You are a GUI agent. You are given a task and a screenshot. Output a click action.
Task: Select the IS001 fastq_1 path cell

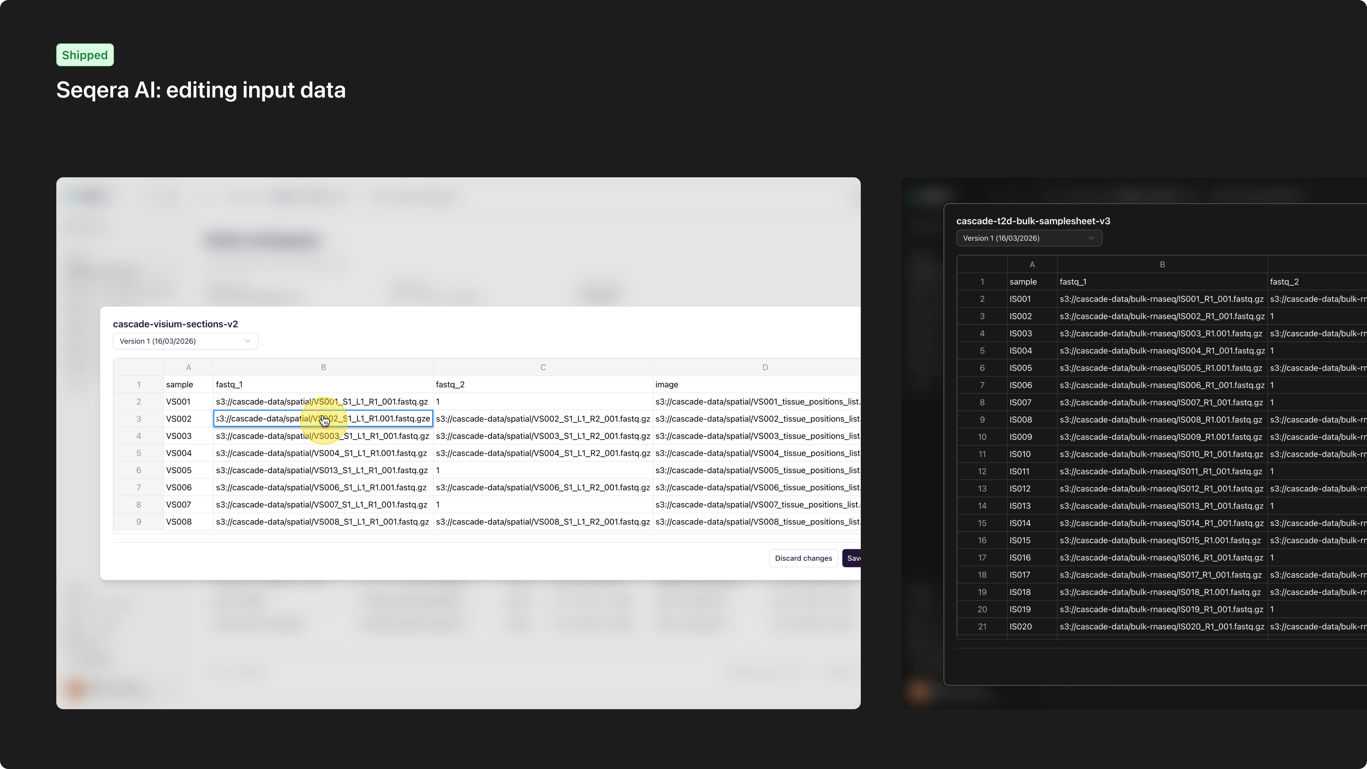pos(1162,299)
